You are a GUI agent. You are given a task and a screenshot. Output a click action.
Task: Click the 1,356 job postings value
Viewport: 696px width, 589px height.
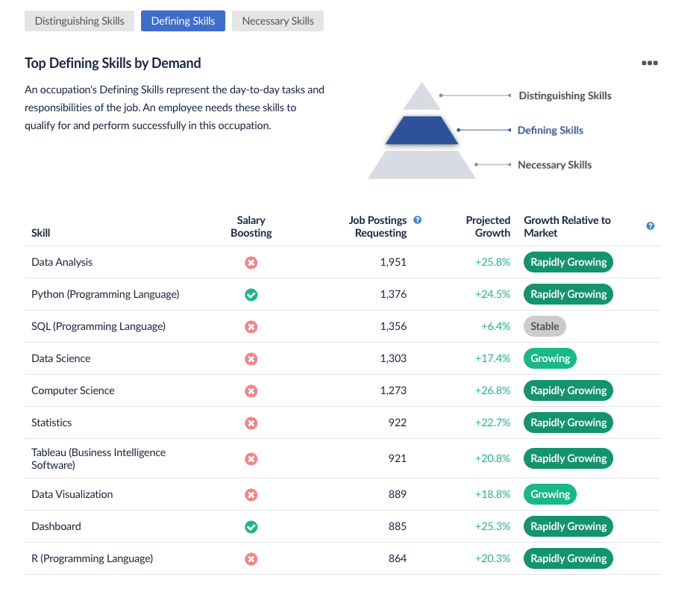tap(393, 326)
